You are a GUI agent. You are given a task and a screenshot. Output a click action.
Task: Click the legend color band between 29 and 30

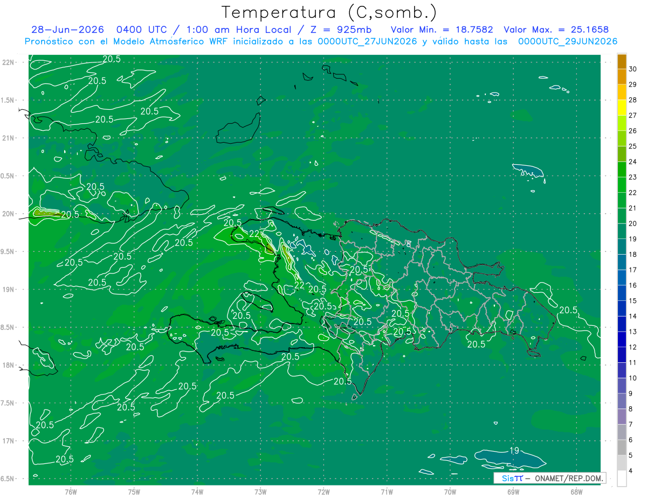click(x=622, y=76)
